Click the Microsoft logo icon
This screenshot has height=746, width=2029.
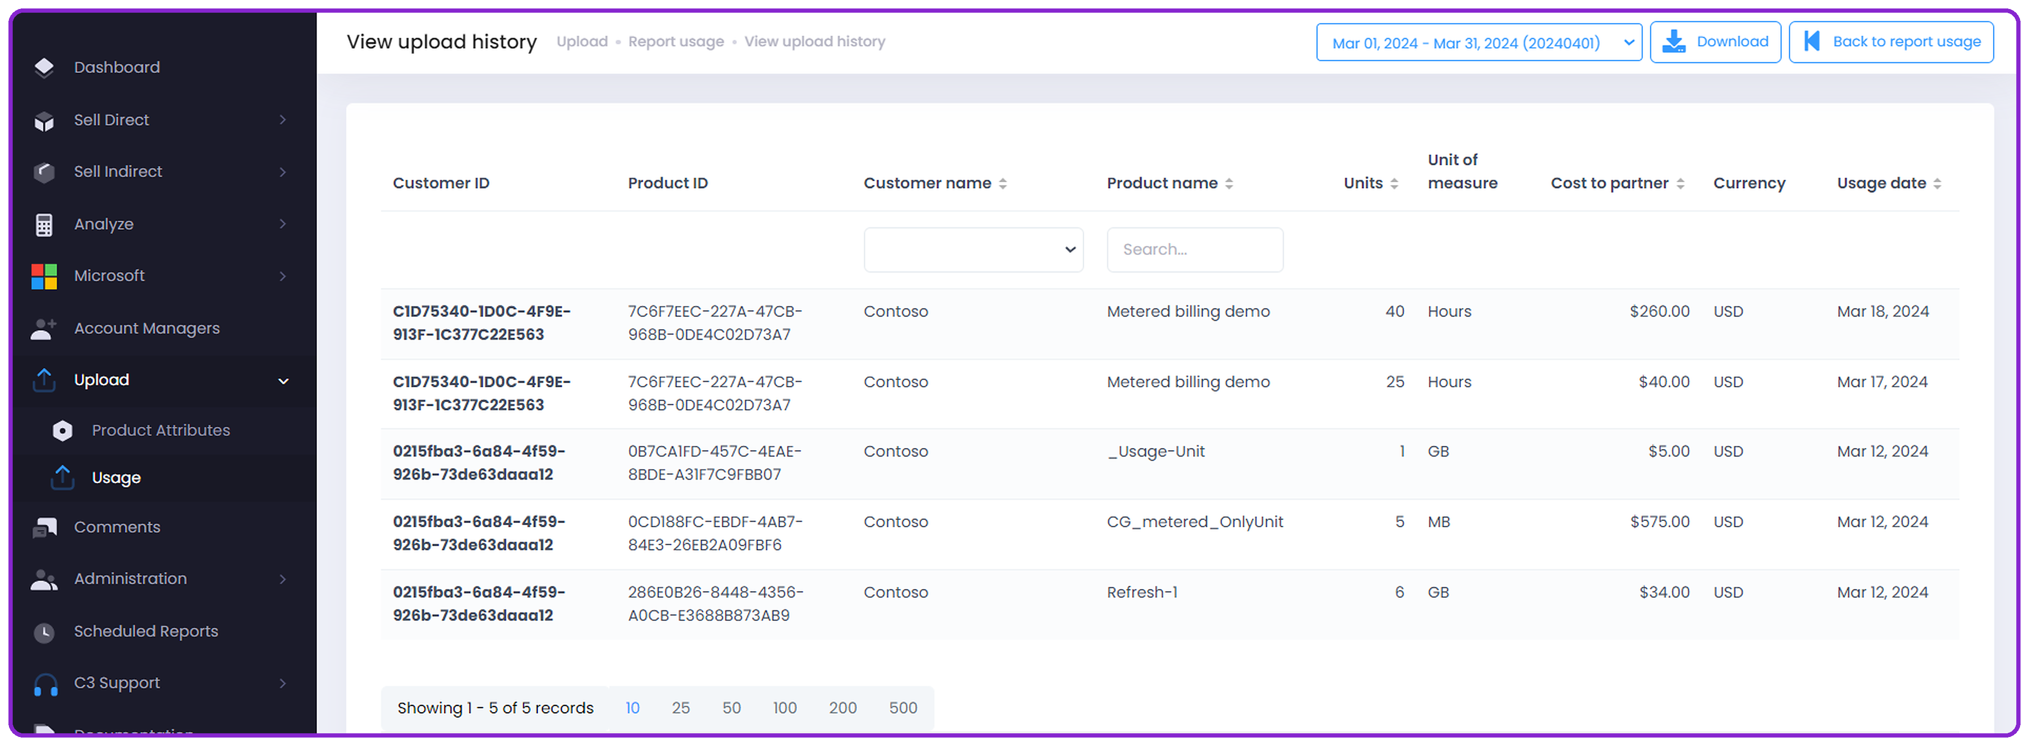coord(44,276)
